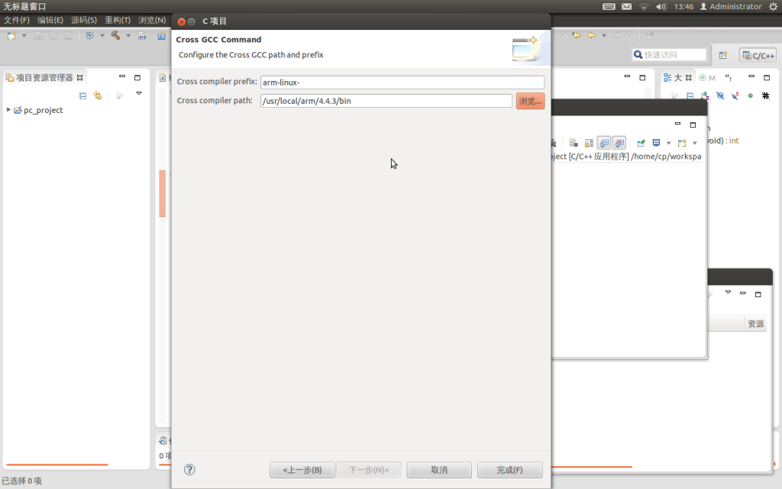Click the Open Perspective icon beside C/C++

pyautogui.click(x=723, y=55)
